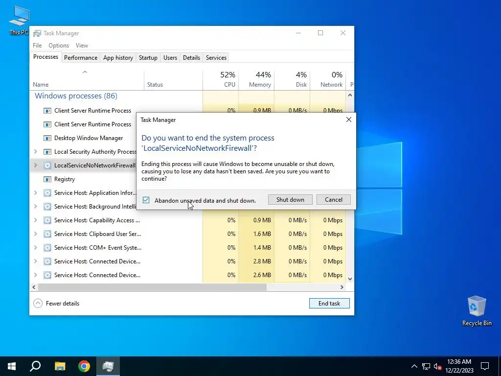
Task: Click the LocalServiceNoNetworkFirewall gear icon
Action: click(x=47, y=165)
